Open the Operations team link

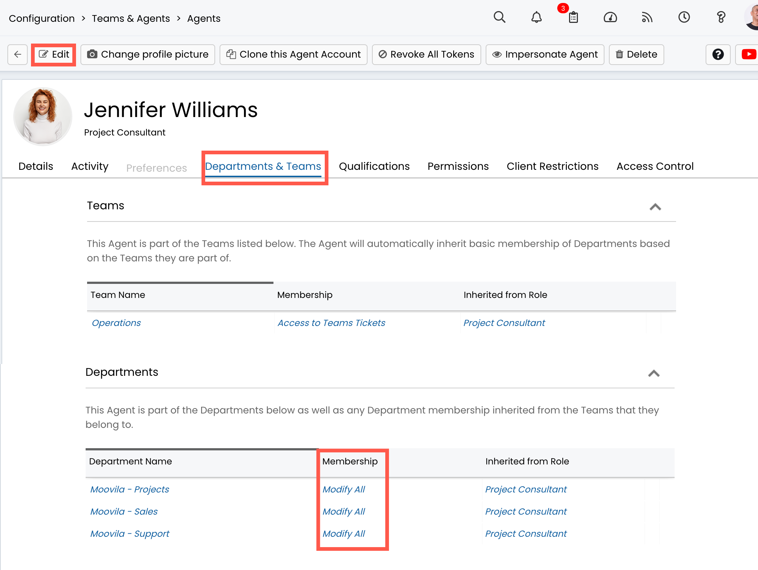coord(116,323)
